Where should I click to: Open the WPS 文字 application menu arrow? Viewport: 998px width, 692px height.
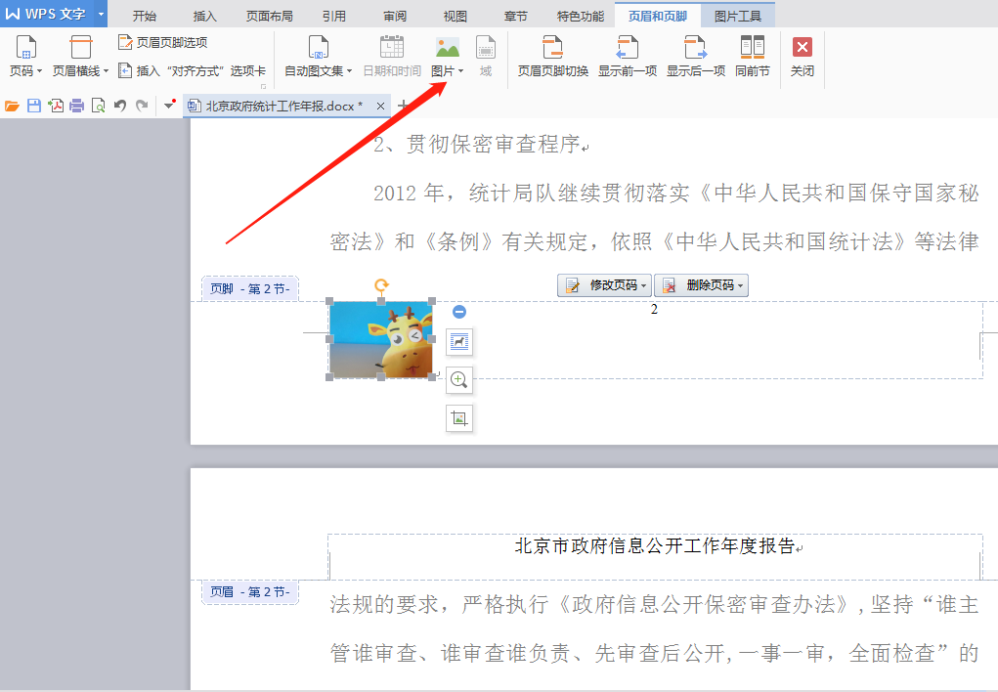(101, 14)
